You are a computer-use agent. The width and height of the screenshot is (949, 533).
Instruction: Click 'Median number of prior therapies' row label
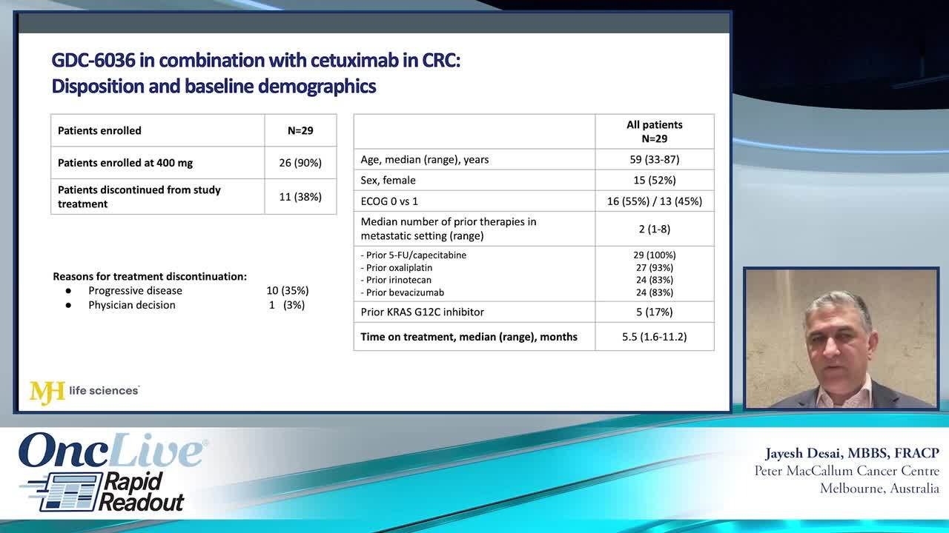coord(449,229)
